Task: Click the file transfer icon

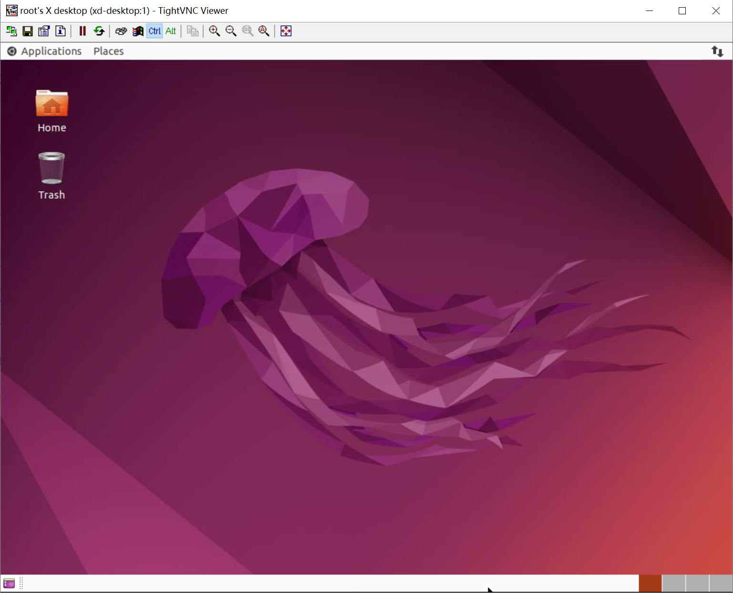Action: (193, 31)
